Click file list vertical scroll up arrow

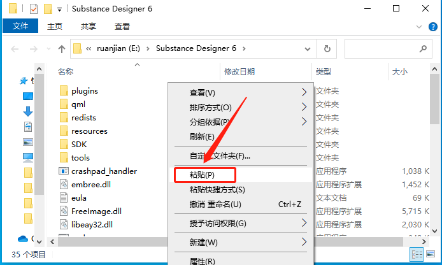pyautogui.click(x=434, y=69)
